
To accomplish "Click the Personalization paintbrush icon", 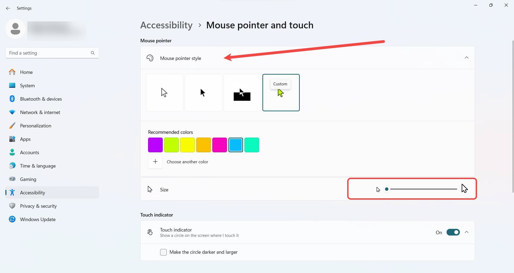I will [12, 126].
